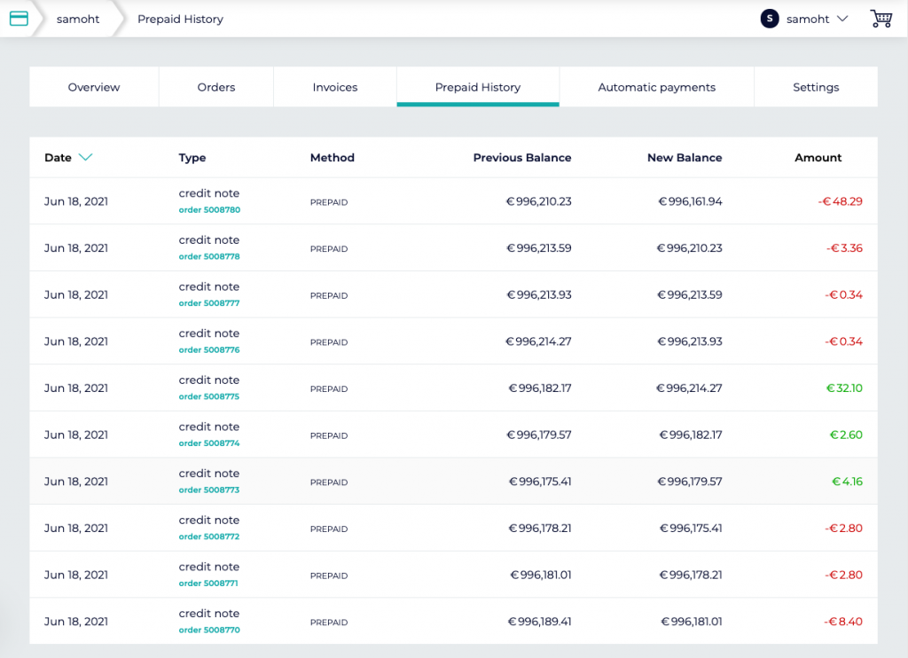Click the Amount column header
The width and height of the screenshot is (908, 658).
pos(818,158)
